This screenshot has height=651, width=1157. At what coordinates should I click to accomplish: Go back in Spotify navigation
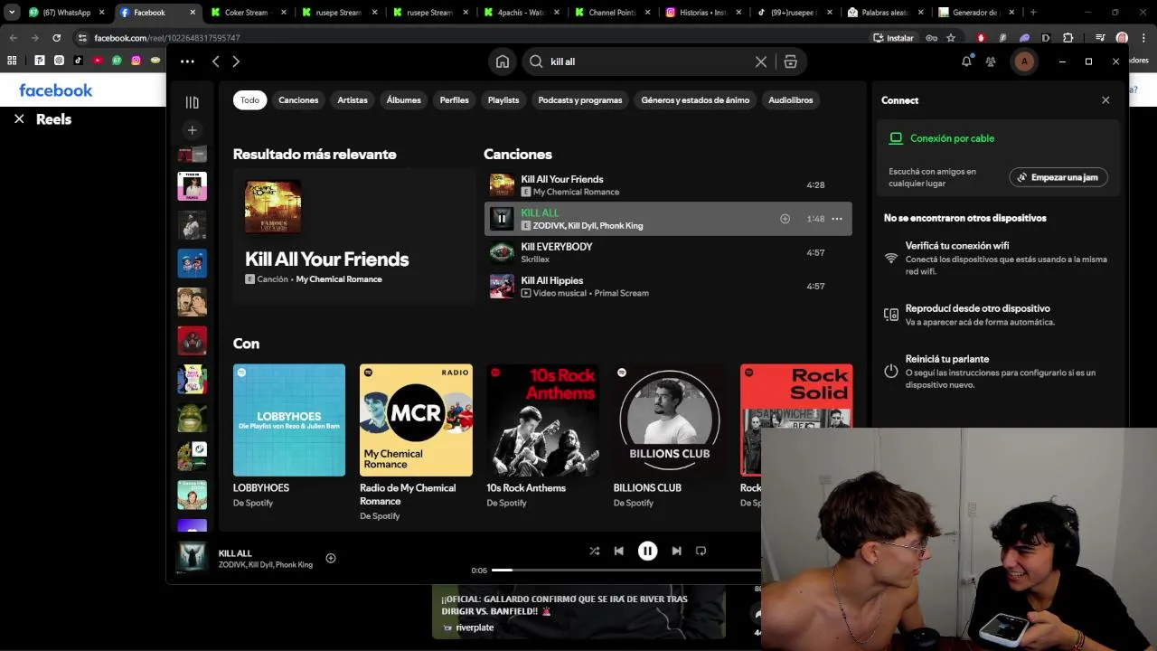point(216,61)
